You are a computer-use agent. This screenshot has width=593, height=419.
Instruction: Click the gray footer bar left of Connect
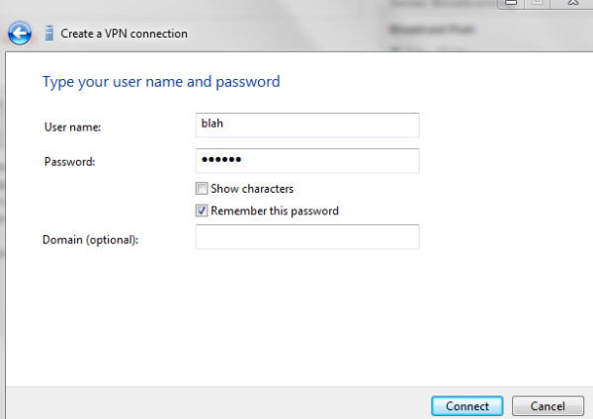[x=218, y=403]
